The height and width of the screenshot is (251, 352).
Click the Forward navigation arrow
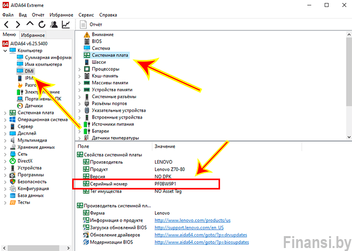pos(18,24)
